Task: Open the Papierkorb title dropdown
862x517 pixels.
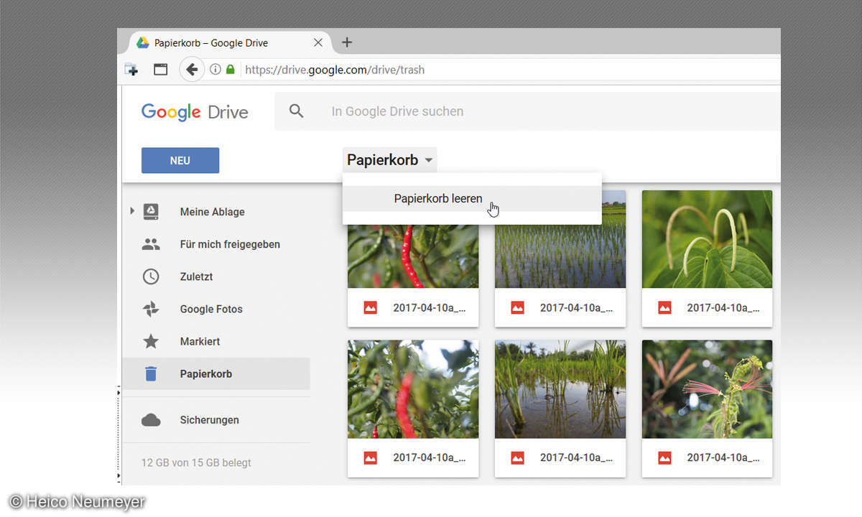Action: pyautogui.click(x=390, y=160)
